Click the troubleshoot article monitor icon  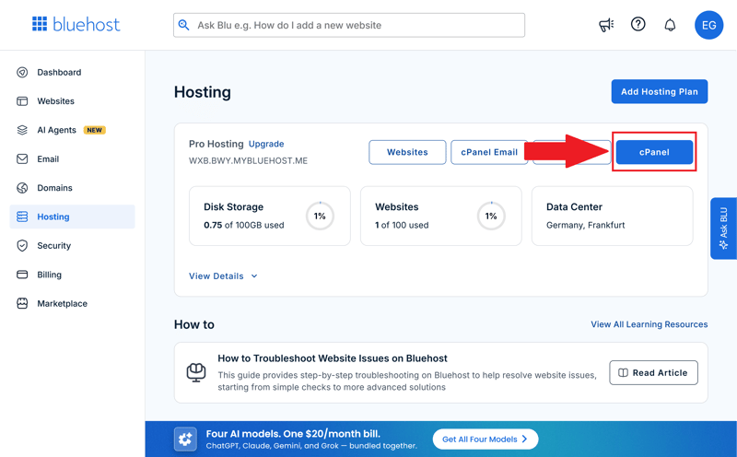coord(196,372)
